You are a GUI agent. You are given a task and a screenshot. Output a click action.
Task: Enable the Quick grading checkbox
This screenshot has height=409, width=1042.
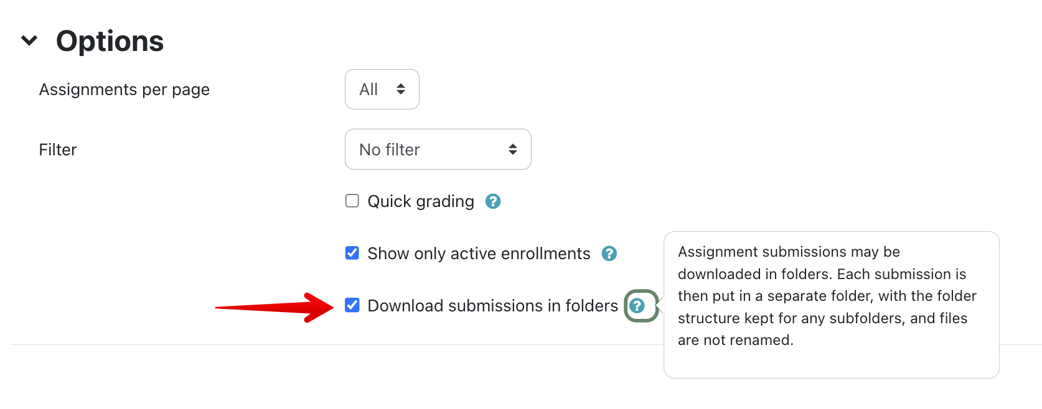[352, 201]
